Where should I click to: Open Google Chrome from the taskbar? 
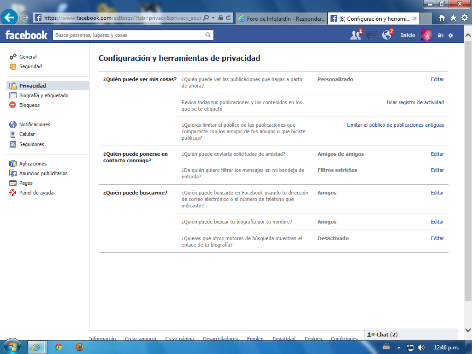pyautogui.click(x=59, y=347)
